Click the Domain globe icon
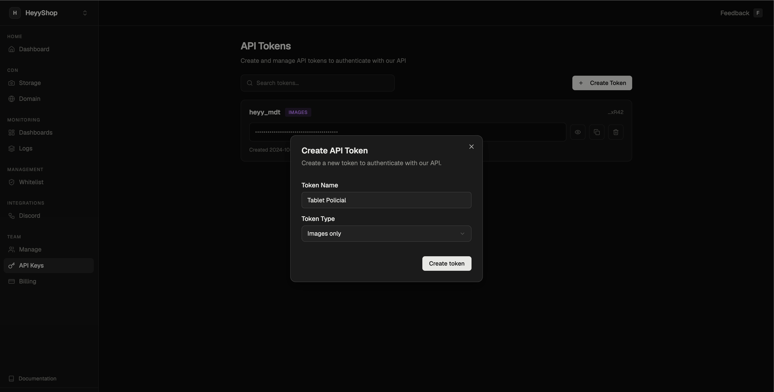774x392 pixels. [x=12, y=99]
